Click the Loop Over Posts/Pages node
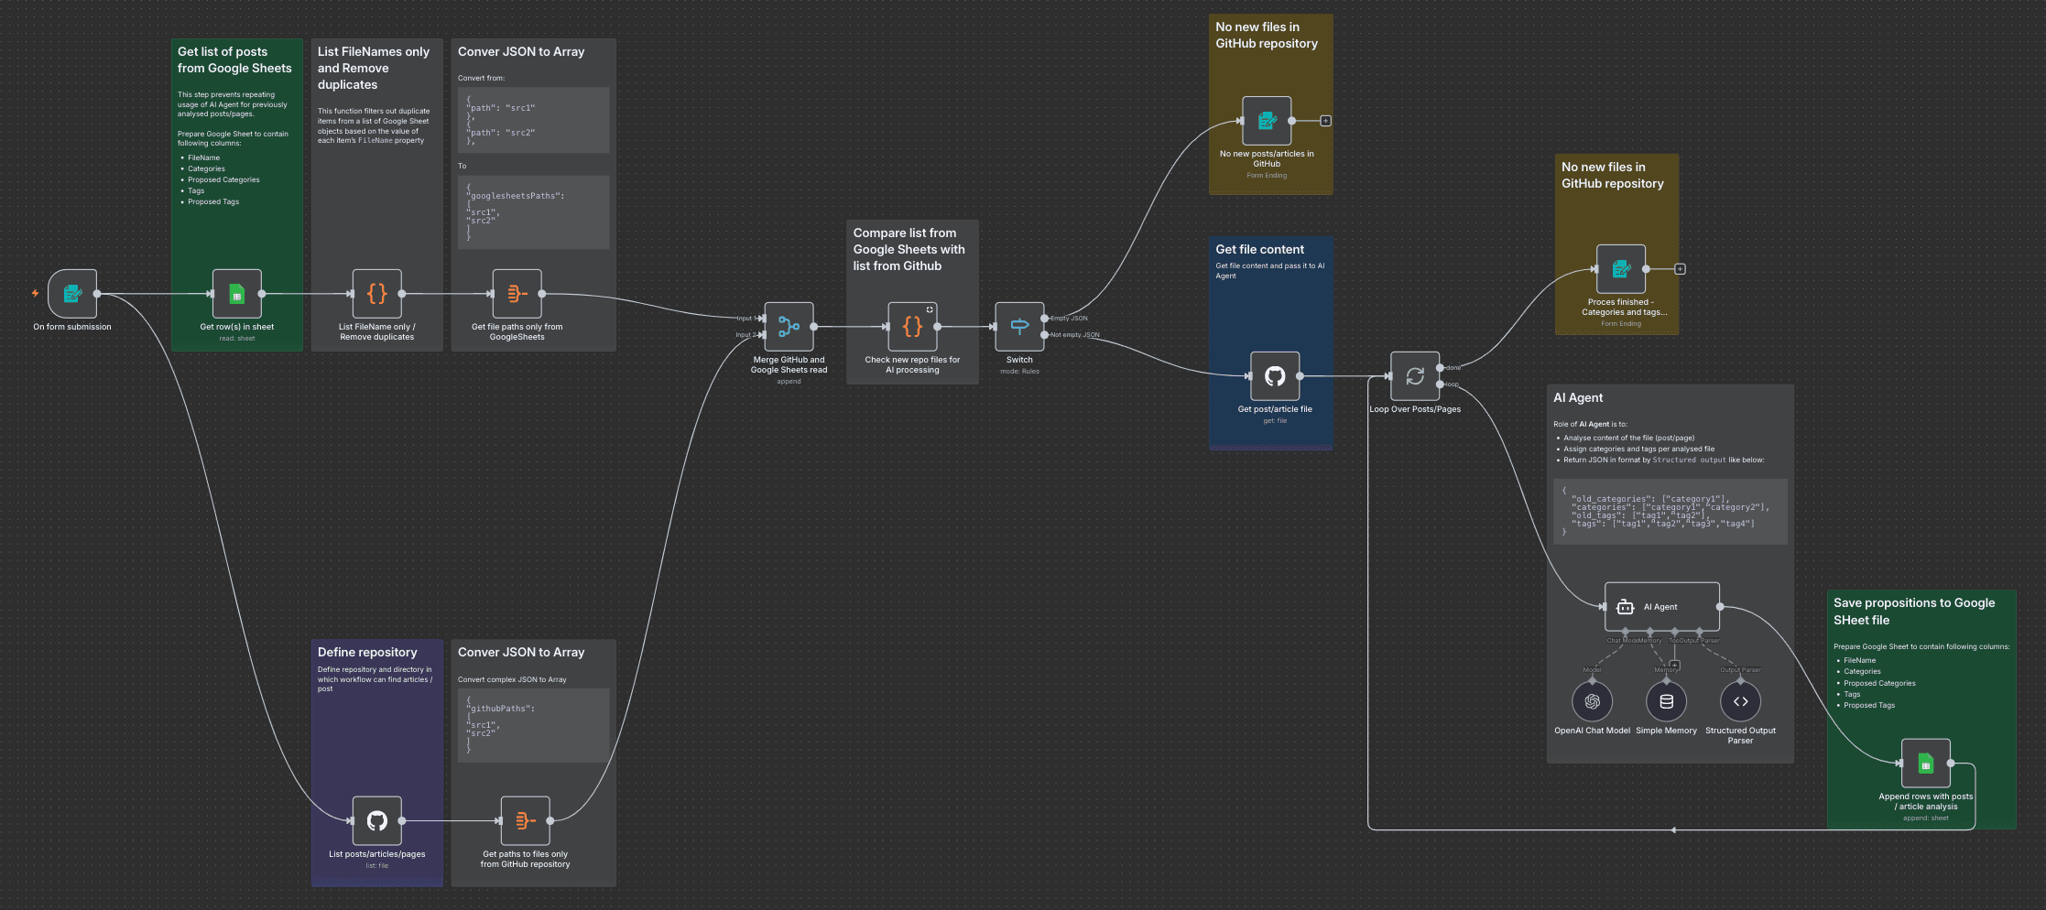Image resolution: width=2046 pixels, height=910 pixels. point(1415,376)
